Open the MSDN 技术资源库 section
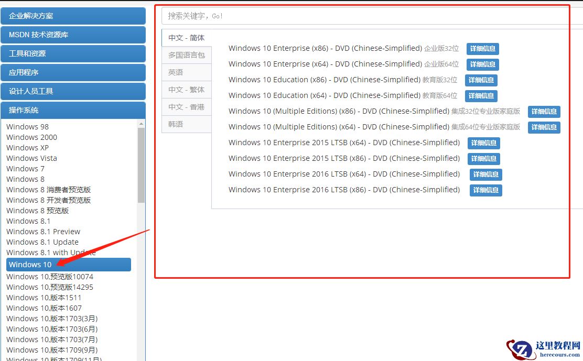 coord(73,35)
